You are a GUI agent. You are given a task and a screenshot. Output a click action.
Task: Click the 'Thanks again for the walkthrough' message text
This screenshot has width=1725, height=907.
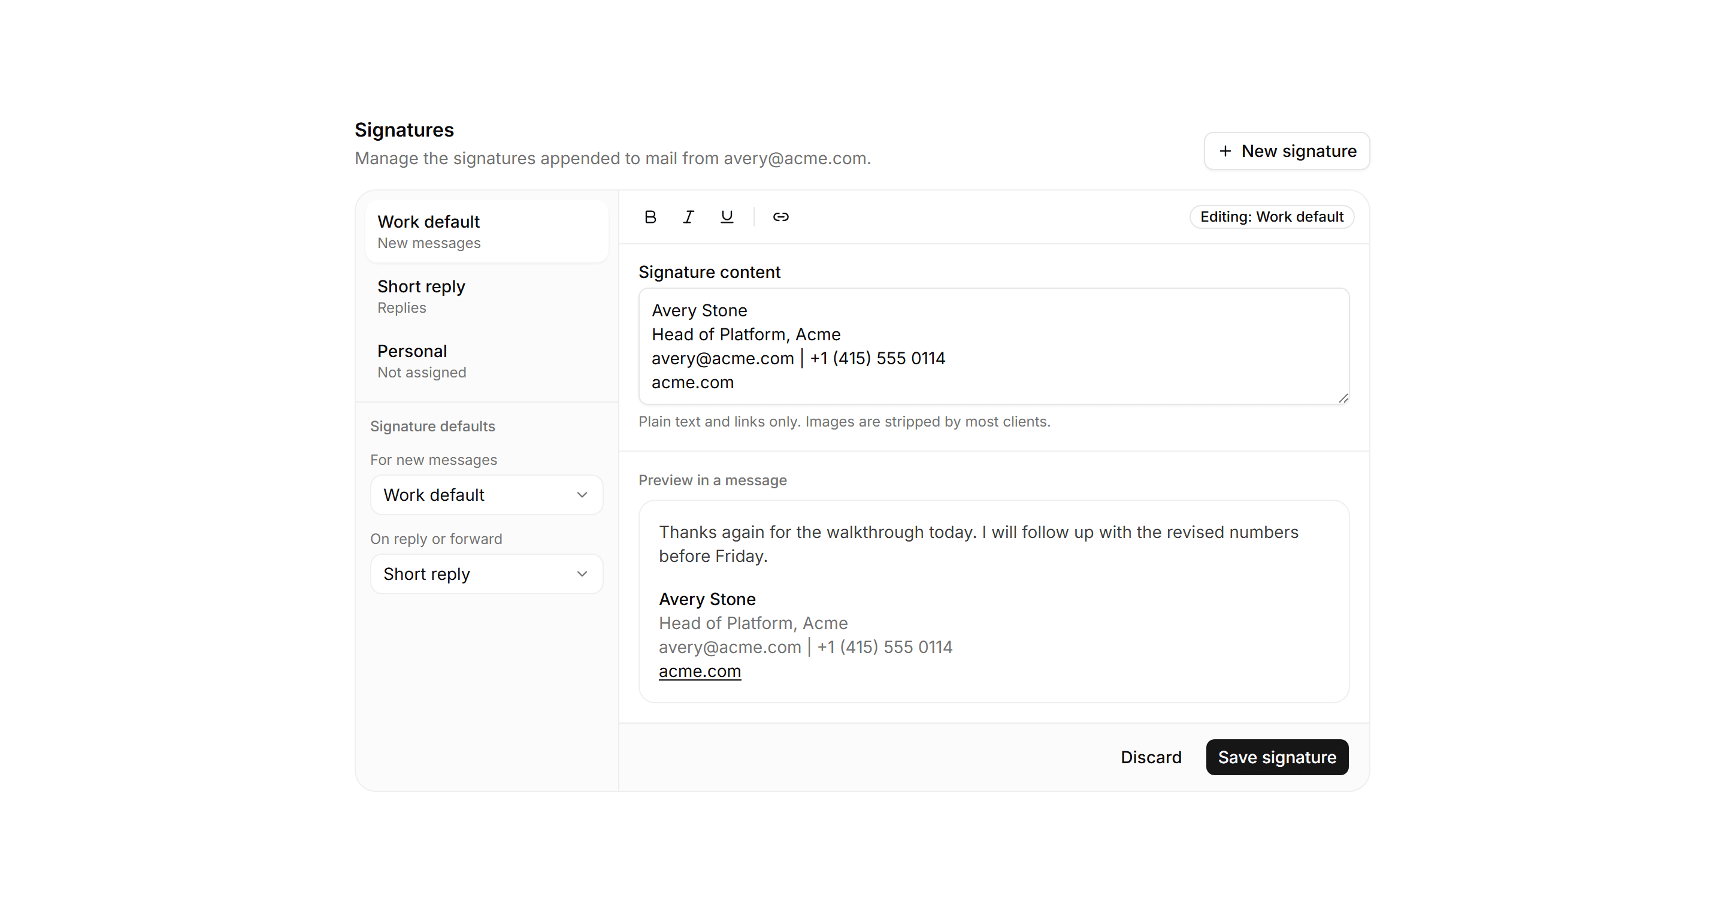point(978,544)
